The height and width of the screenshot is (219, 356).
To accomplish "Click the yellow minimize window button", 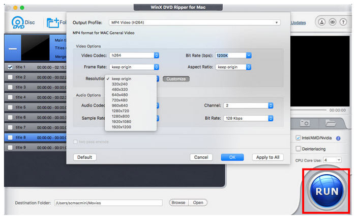I will coord(15,8).
